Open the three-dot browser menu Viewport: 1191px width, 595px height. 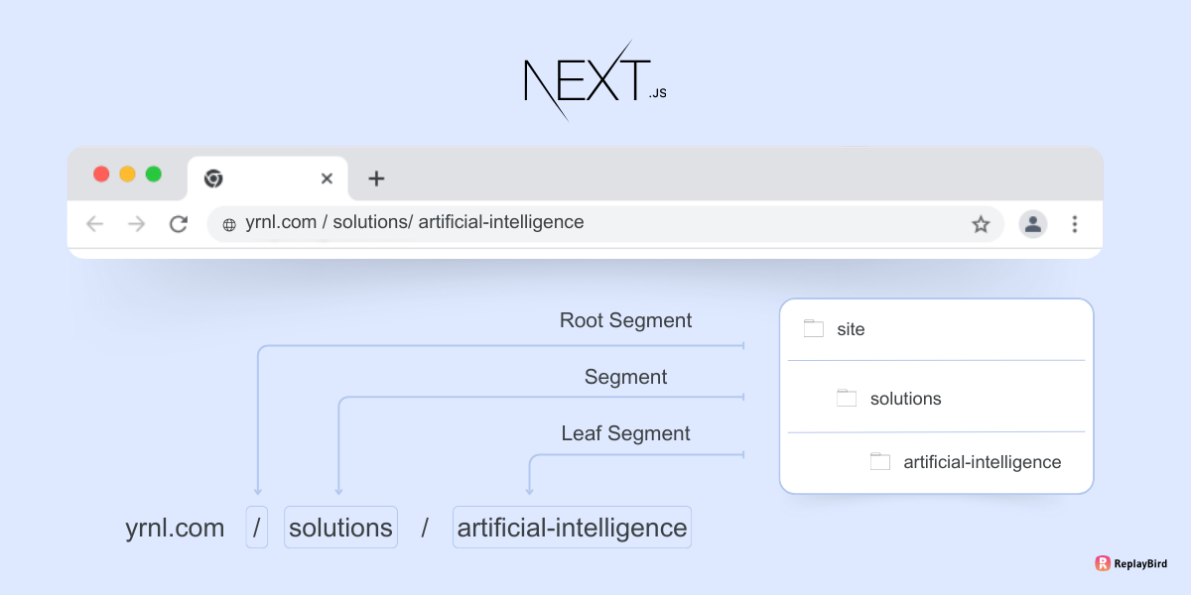(1074, 224)
